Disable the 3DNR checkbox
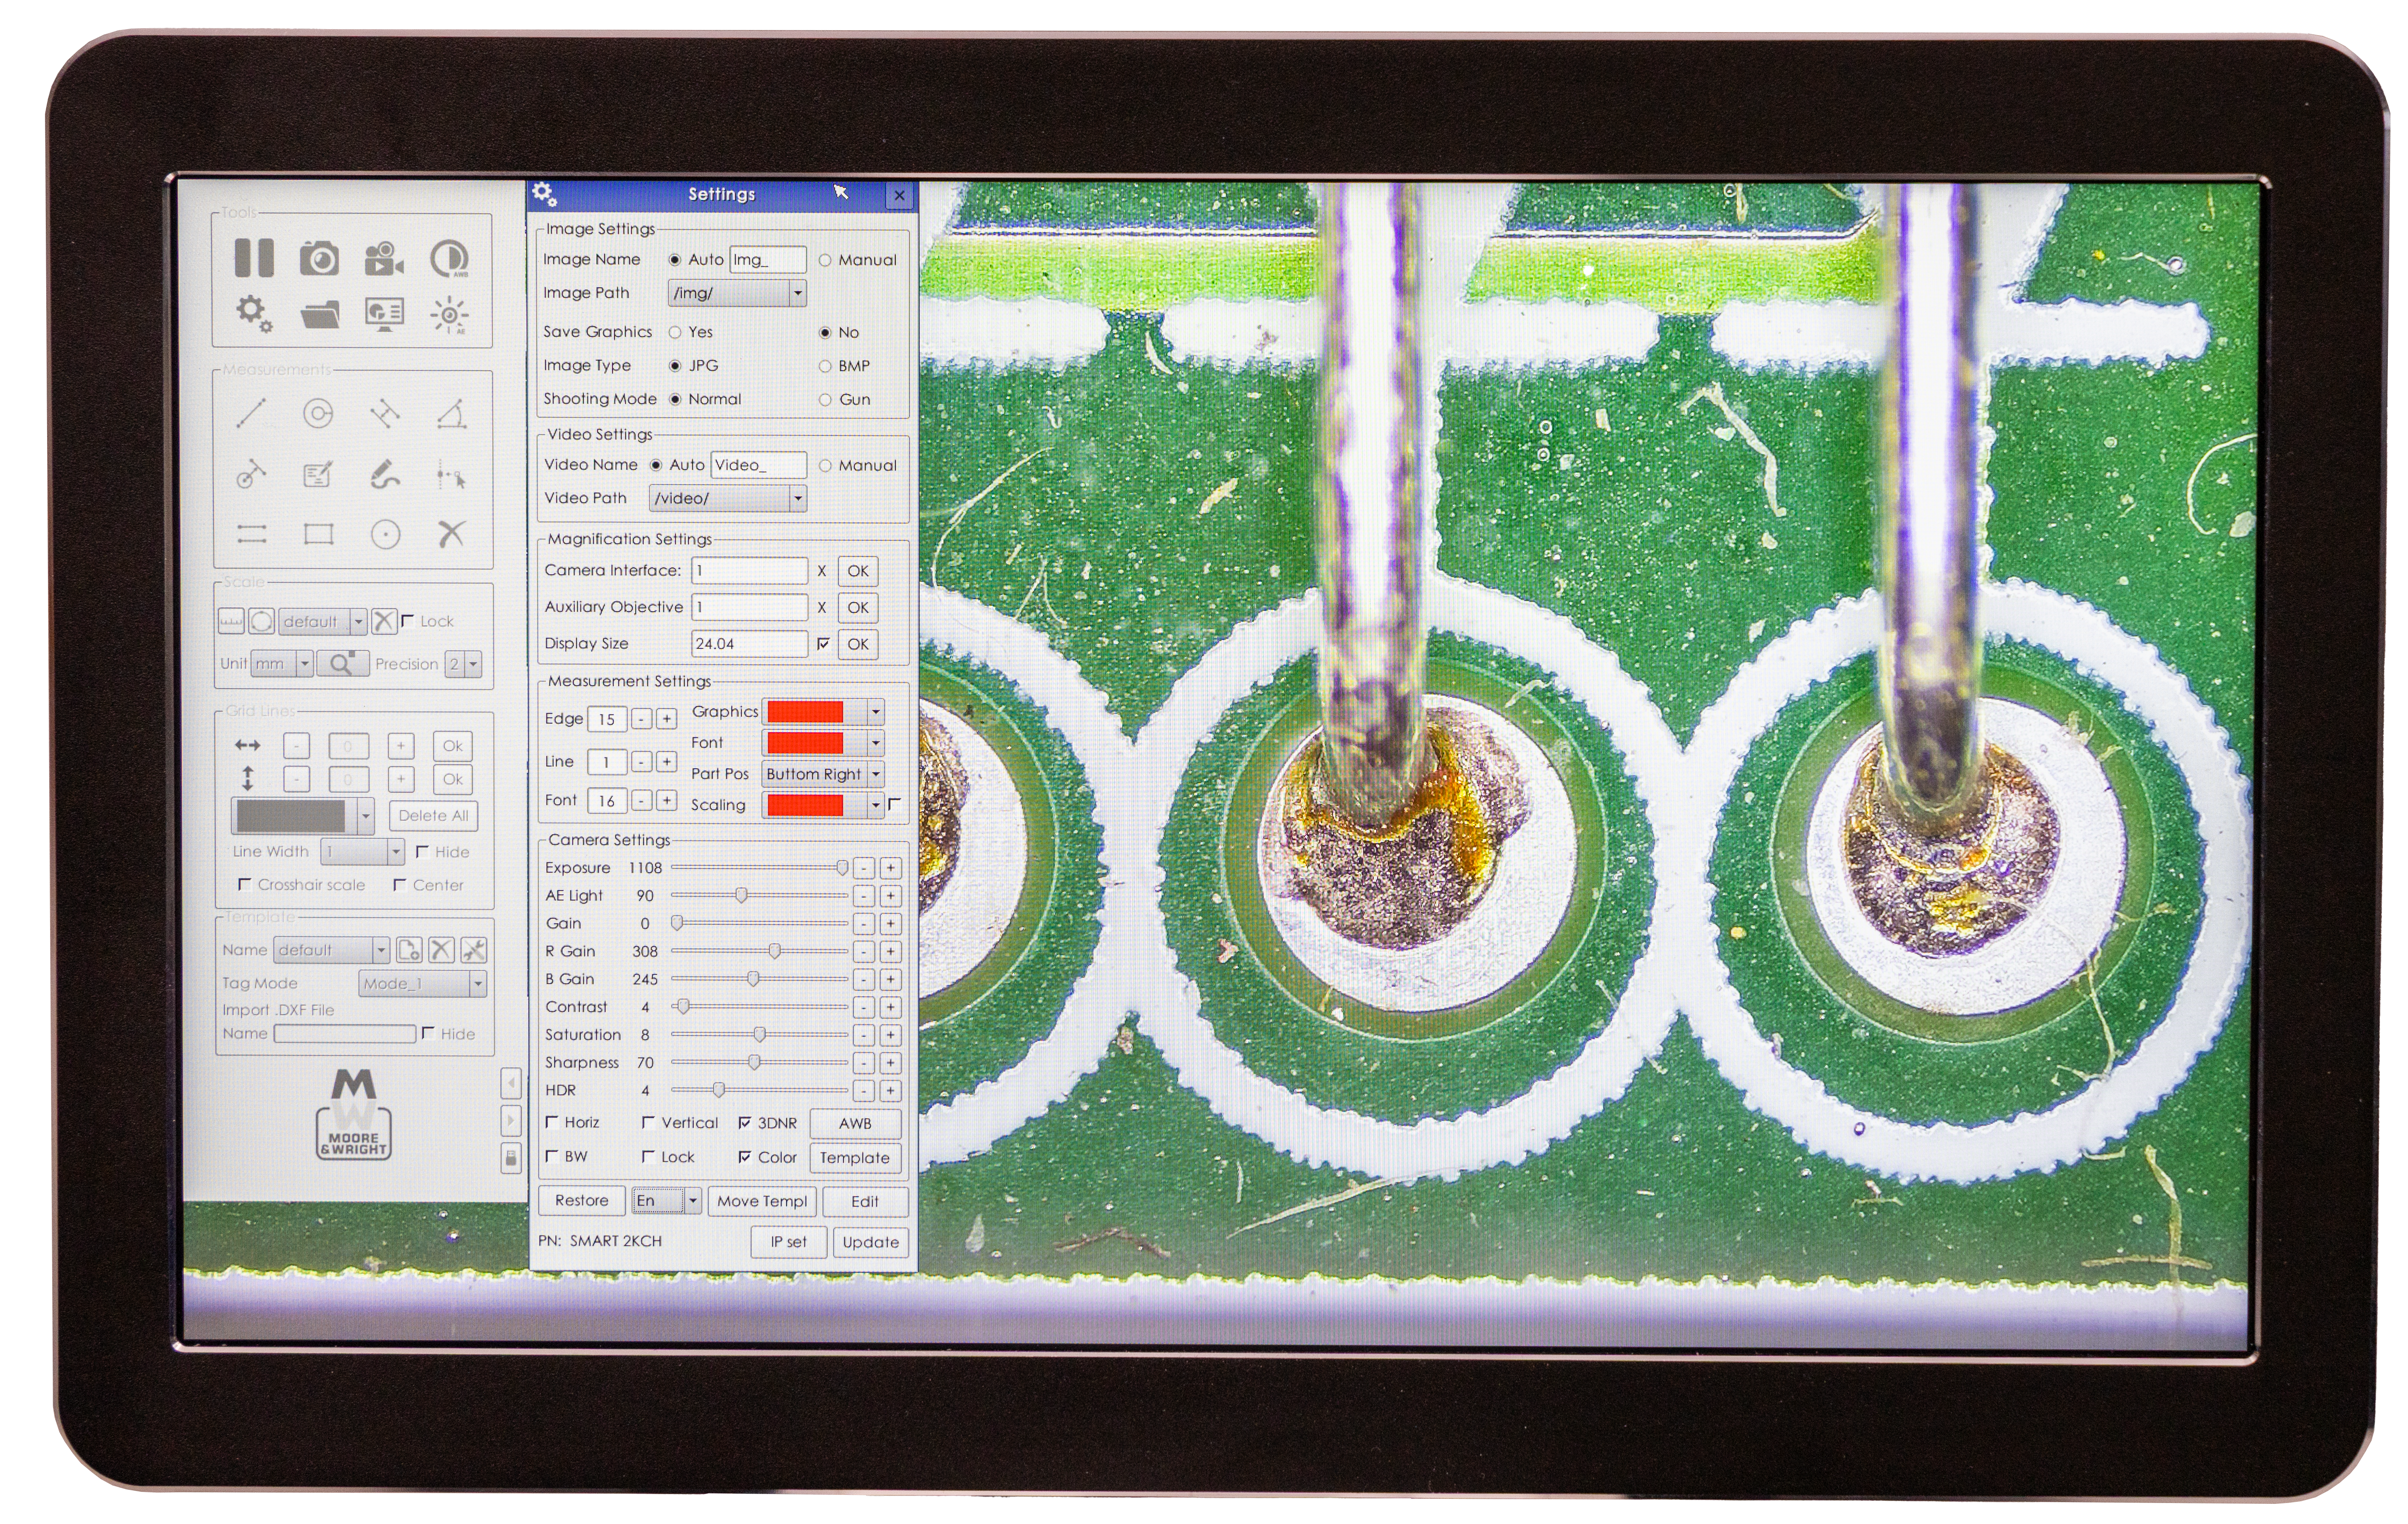This screenshot has height=1524, width=2408. pos(744,1123)
